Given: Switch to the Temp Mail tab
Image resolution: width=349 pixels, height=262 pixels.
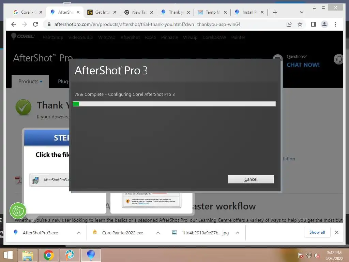Looking at the screenshot, I should (209, 12).
